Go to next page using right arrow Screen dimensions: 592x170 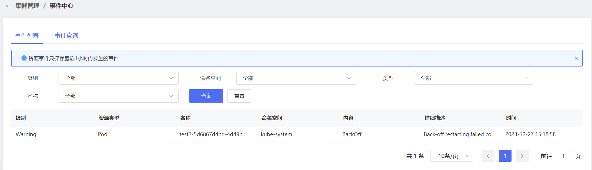(x=522, y=156)
